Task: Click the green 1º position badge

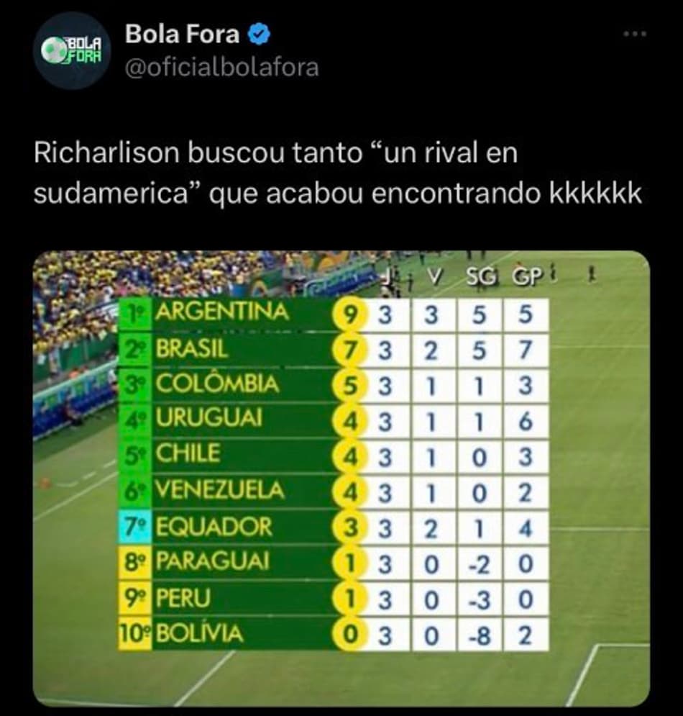Action: [x=134, y=314]
